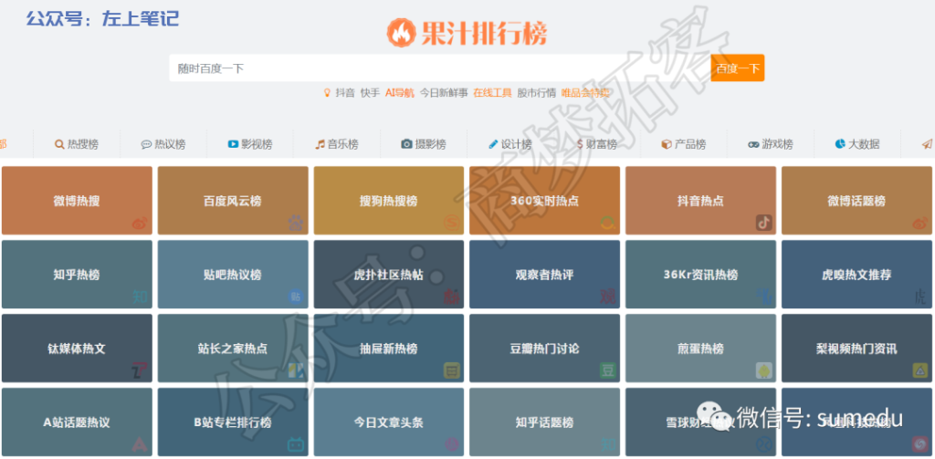The width and height of the screenshot is (935, 459).
Task: Open the 在线工具 link
Action: tap(492, 93)
